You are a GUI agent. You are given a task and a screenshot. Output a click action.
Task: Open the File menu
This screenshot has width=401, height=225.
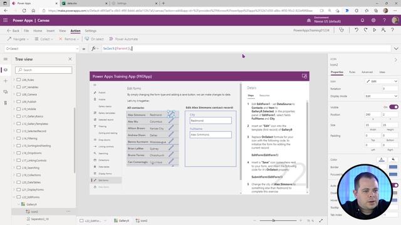click(x=26, y=31)
